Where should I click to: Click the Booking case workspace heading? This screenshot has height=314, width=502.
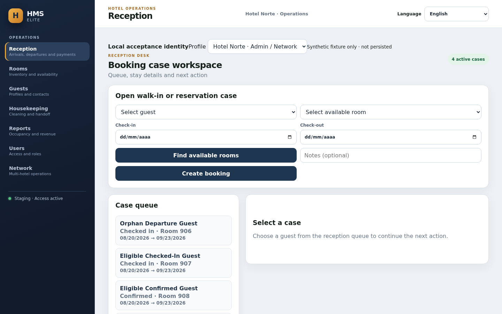tap(165, 65)
